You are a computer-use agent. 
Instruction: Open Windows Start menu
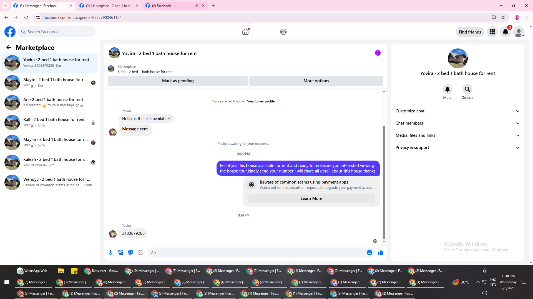point(7,282)
